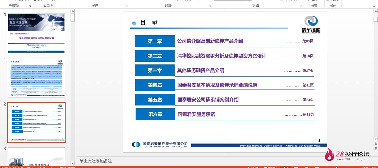
Task: Click the 幻灯片 ribbon group label
Action: [49, 6]
